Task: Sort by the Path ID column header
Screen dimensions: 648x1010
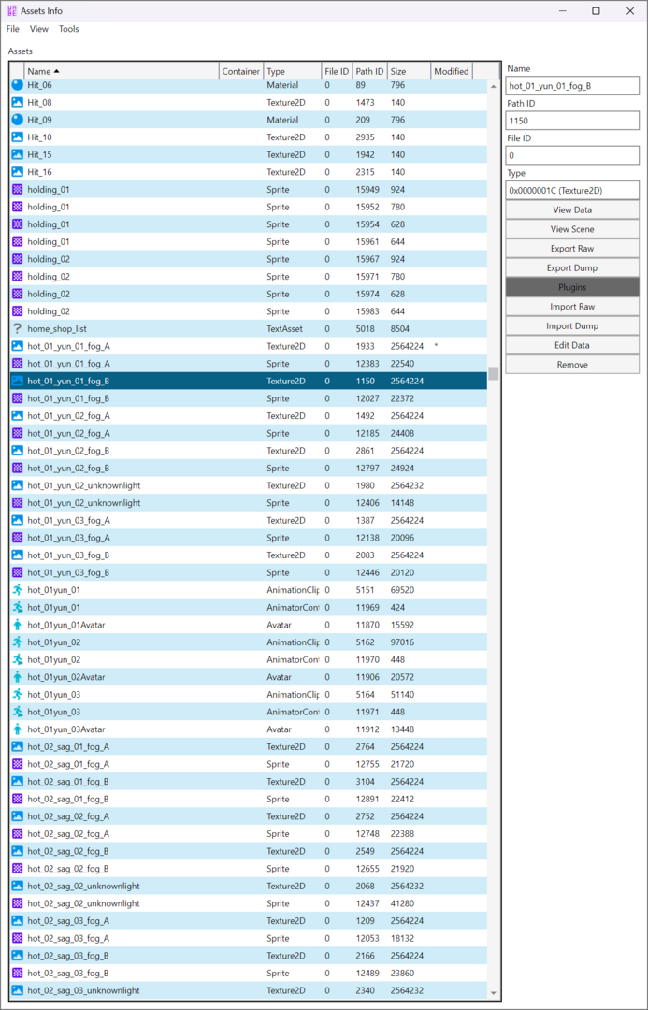Action: [369, 71]
